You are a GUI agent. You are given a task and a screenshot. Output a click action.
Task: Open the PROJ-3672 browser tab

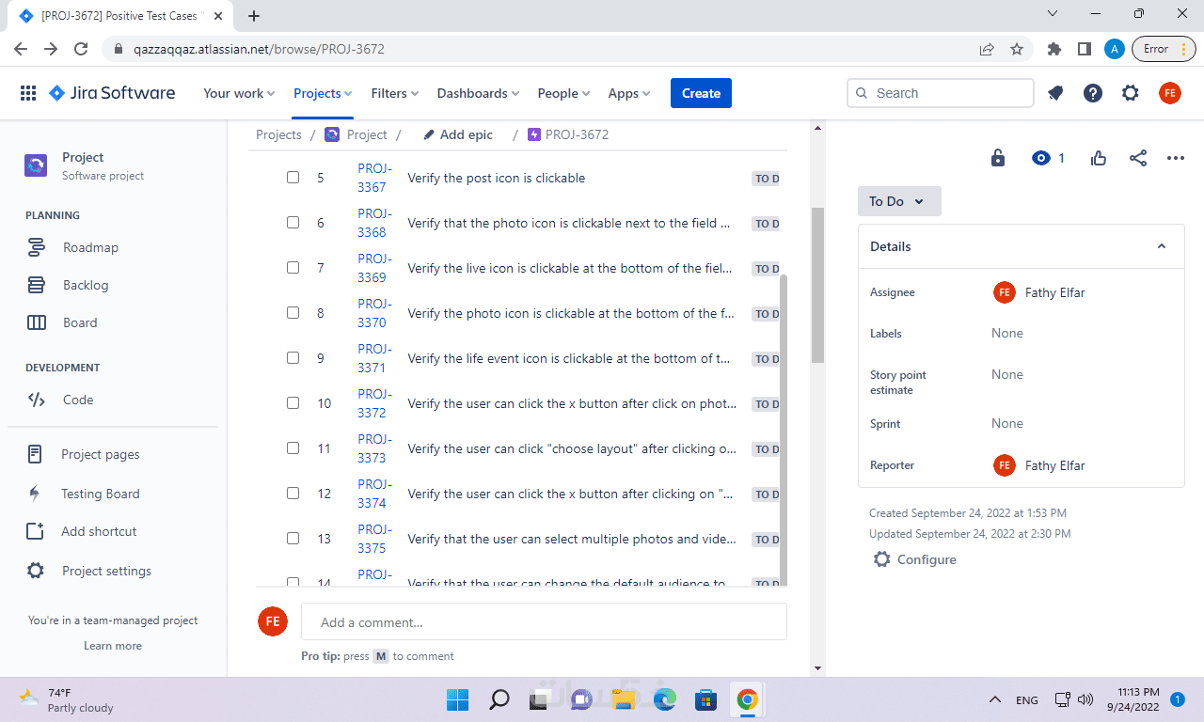click(x=119, y=16)
